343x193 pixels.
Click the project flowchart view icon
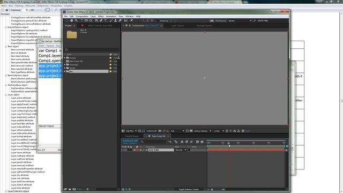coord(118,58)
